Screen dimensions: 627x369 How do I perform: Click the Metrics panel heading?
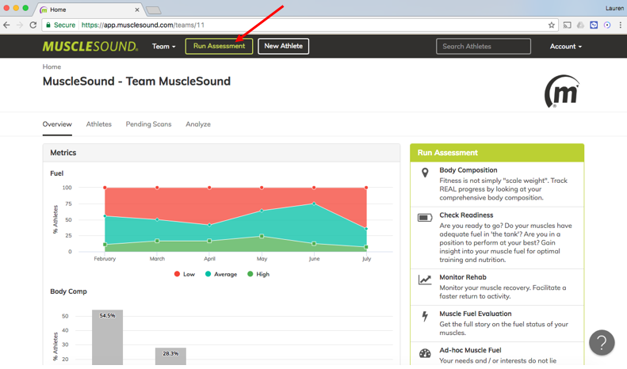(63, 153)
